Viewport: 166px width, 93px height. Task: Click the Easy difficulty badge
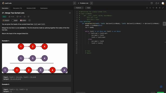click(x=4, y=17)
